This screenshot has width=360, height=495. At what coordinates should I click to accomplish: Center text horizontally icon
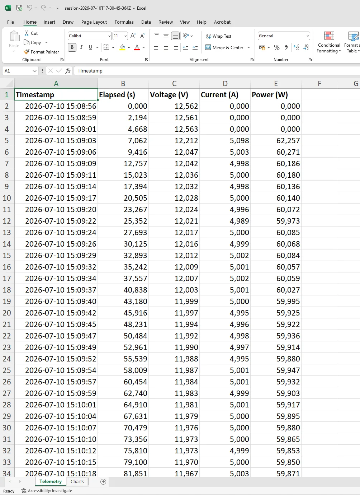tap(166, 47)
